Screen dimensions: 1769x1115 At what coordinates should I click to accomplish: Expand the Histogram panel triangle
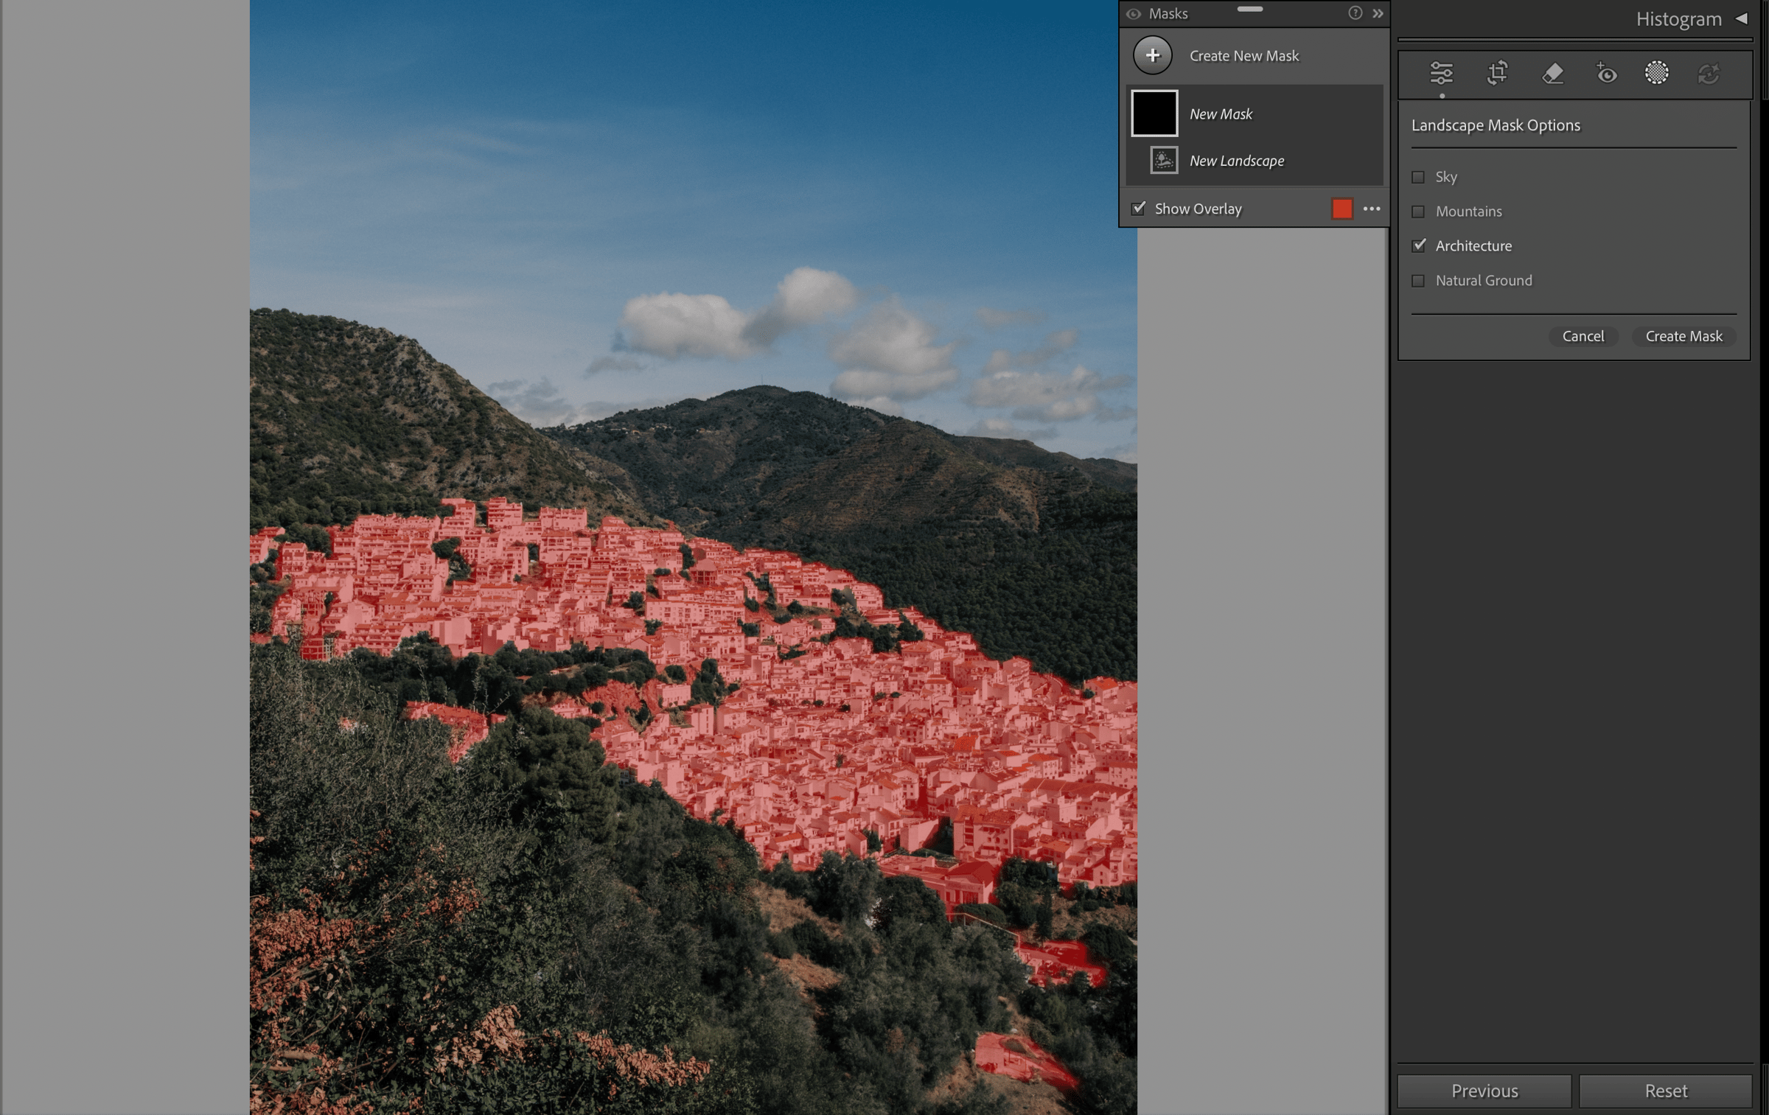(x=1742, y=18)
